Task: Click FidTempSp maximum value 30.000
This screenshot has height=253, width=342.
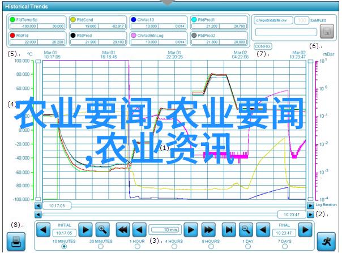Action: click(52, 26)
